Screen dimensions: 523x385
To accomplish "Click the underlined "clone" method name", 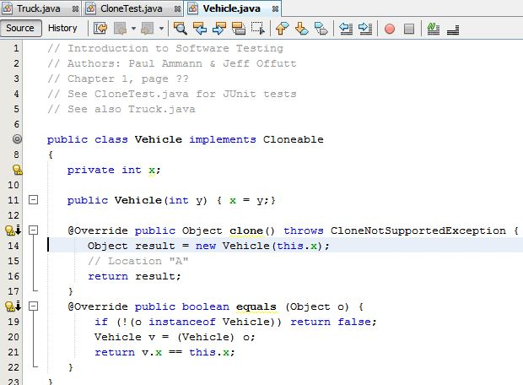I will (246, 230).
